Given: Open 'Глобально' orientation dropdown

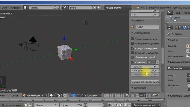Looking at the screenshot, I should (x=93, y=95).
